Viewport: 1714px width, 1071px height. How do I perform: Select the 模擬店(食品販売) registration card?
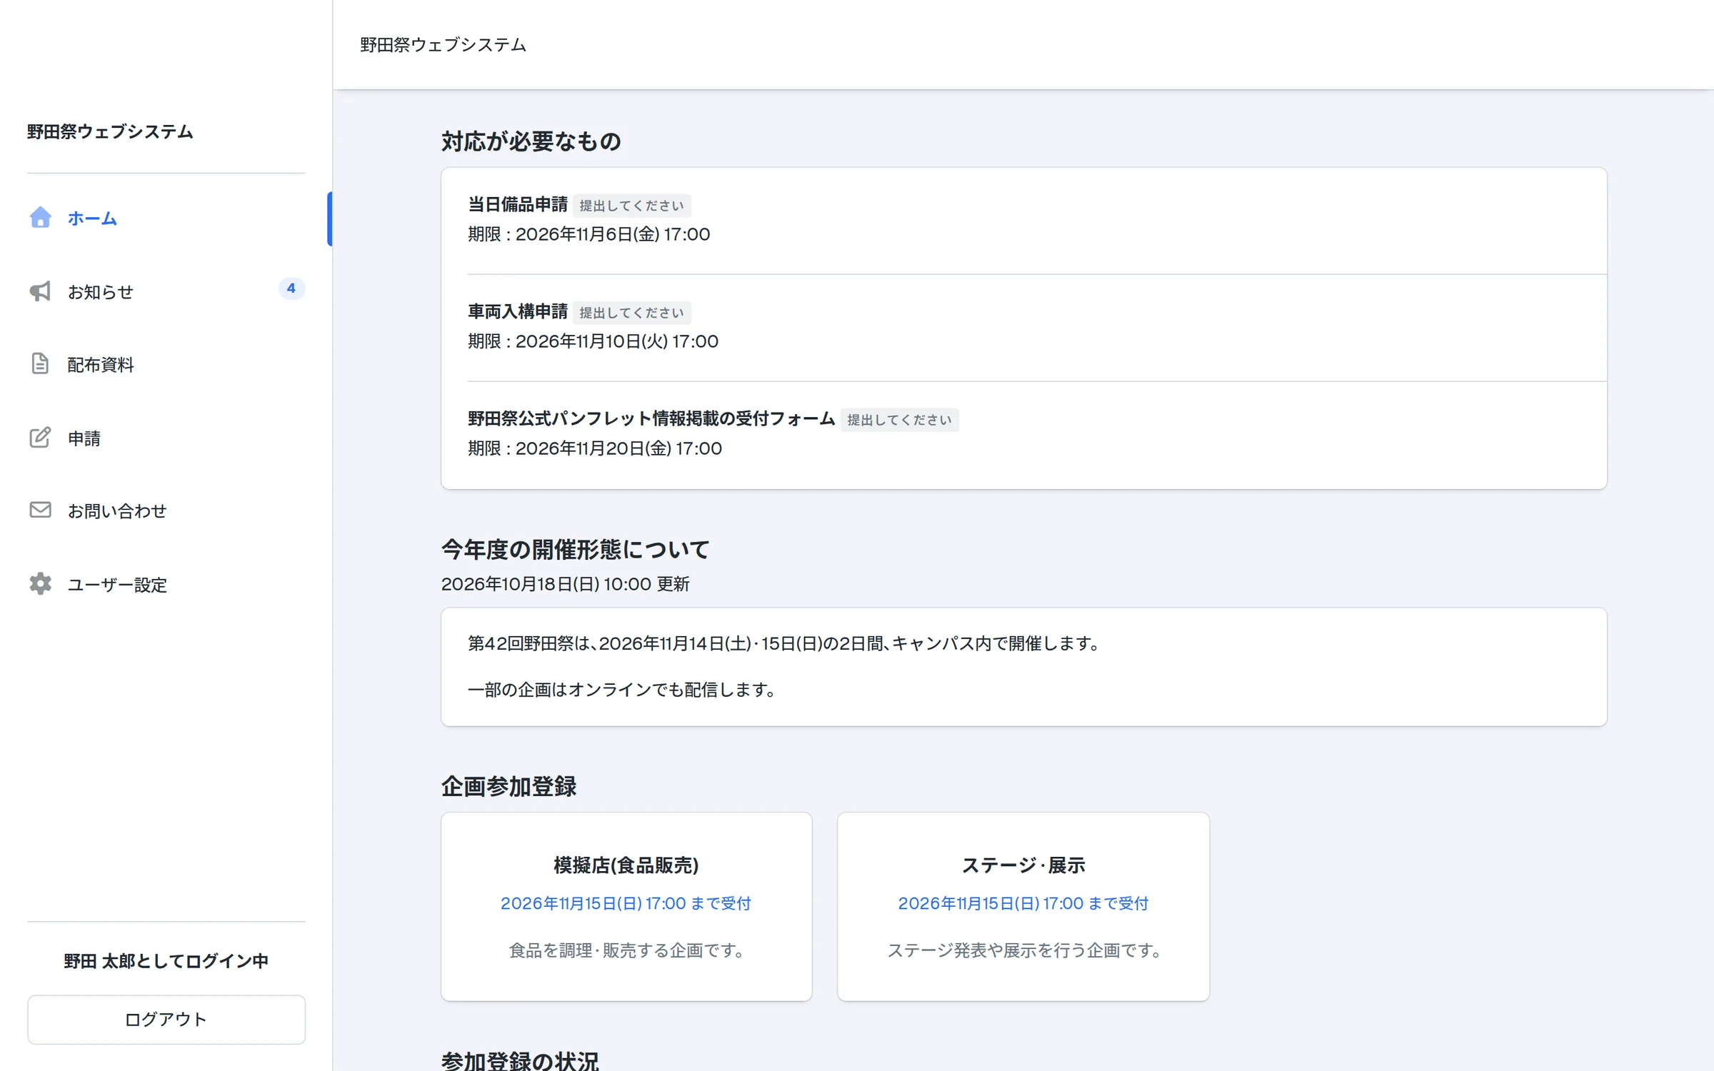click(x=626, y=907)
